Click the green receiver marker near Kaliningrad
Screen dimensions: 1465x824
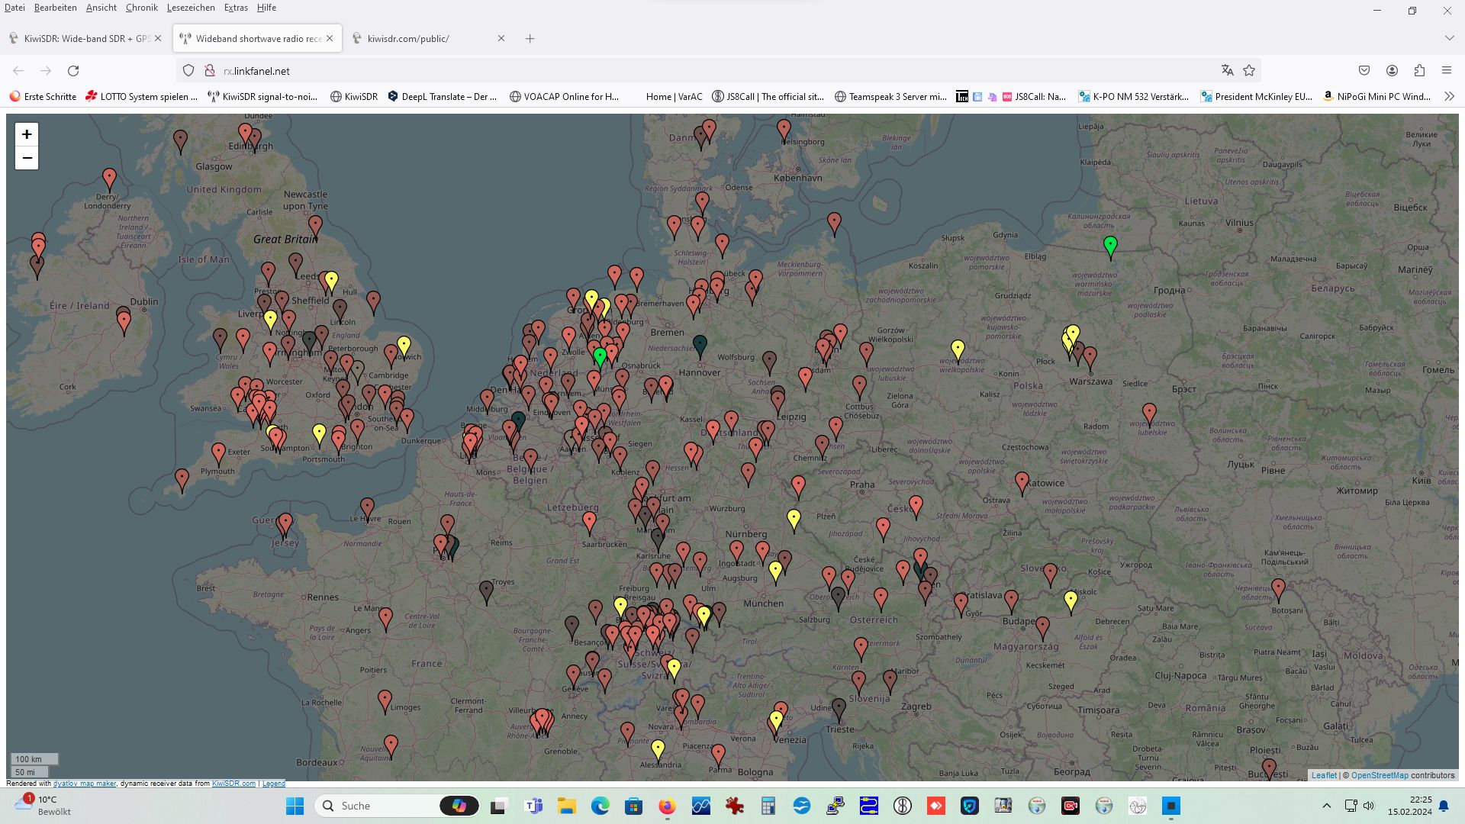[1110, 245]
